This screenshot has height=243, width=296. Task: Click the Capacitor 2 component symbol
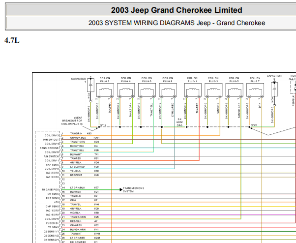(x=274, y=89)
